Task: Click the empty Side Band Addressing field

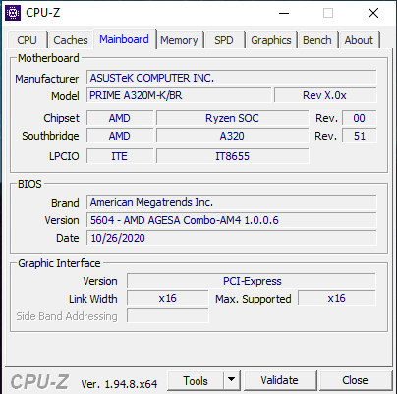Action: click(x=168, y=315)
